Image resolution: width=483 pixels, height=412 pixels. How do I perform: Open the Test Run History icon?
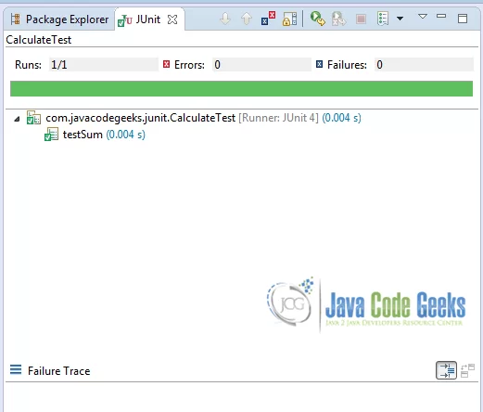pos(383,19)
